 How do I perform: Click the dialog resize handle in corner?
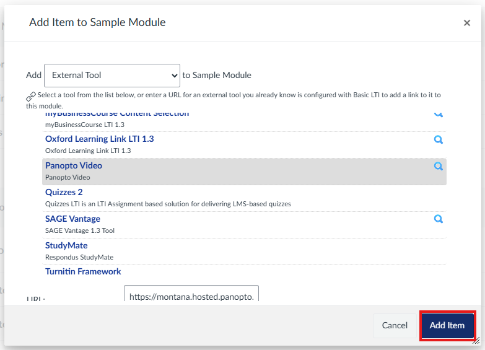(x=476, y=341)
